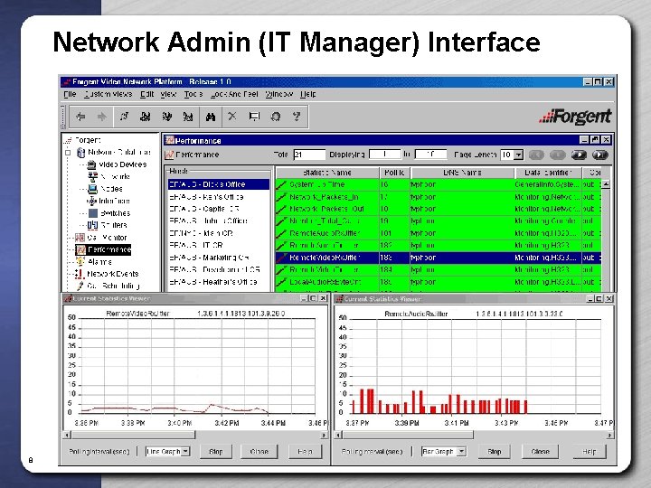Select the Network_Packets_Out statistic row
The width and height of the screenshot is (651, 488).
[438, 209]
